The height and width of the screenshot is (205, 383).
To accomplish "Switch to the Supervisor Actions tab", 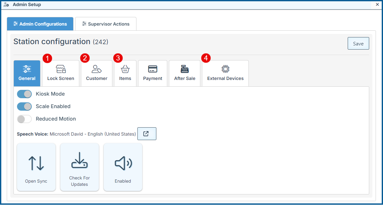I will (106, 24).
